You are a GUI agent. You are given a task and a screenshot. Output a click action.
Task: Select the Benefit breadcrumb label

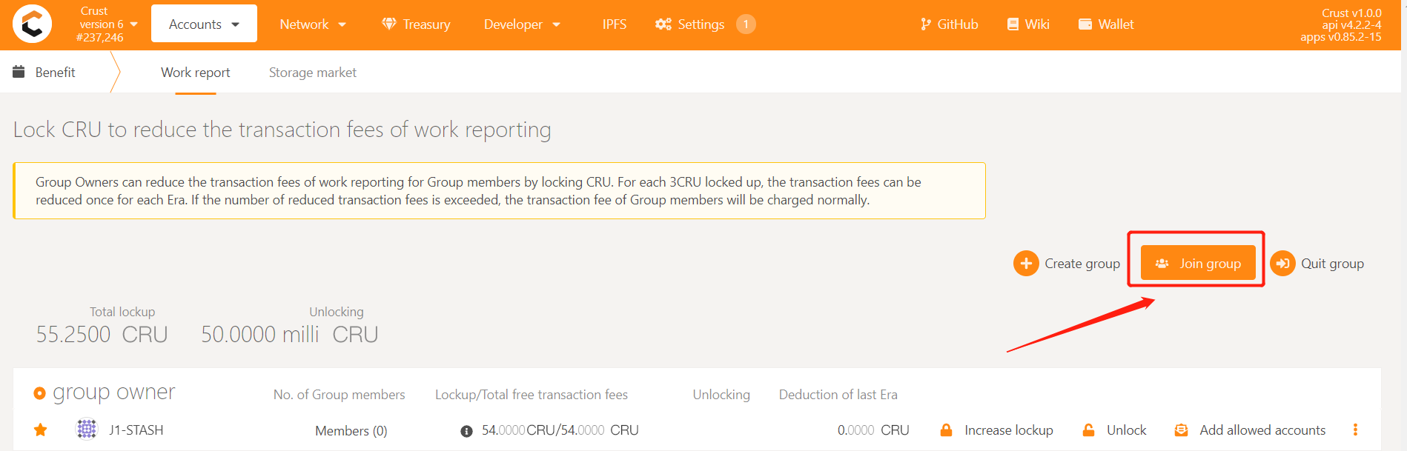pos(56,72)
